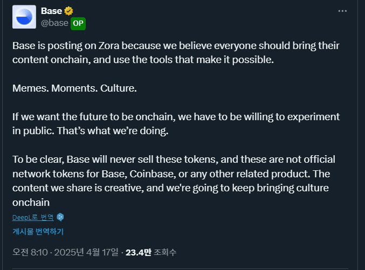Image resolution: width=365 pixels, height=270 pixels.
Task: Open the @base handle link
Action: [54, 23]
